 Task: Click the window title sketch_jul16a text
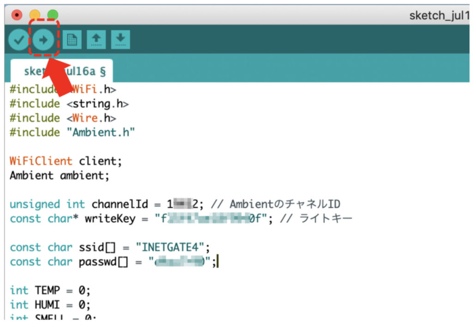pos(439,15)
